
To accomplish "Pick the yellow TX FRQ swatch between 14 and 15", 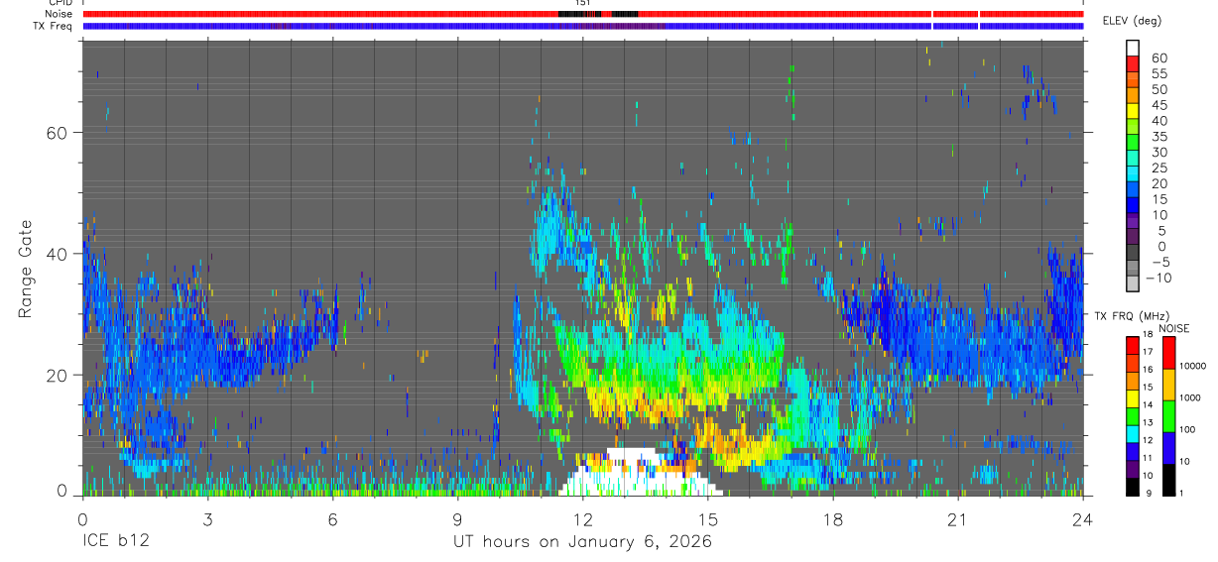I will [1133, 397].
